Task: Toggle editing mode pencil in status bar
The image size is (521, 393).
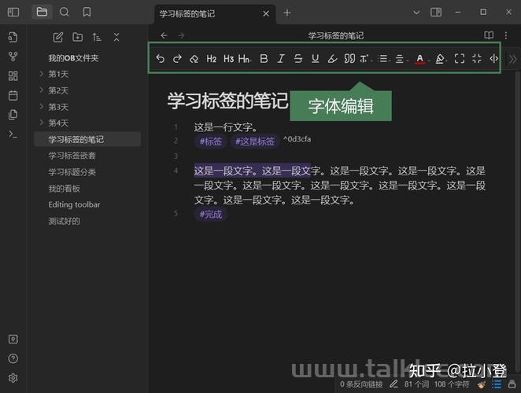Action: [x=394, y=384]
